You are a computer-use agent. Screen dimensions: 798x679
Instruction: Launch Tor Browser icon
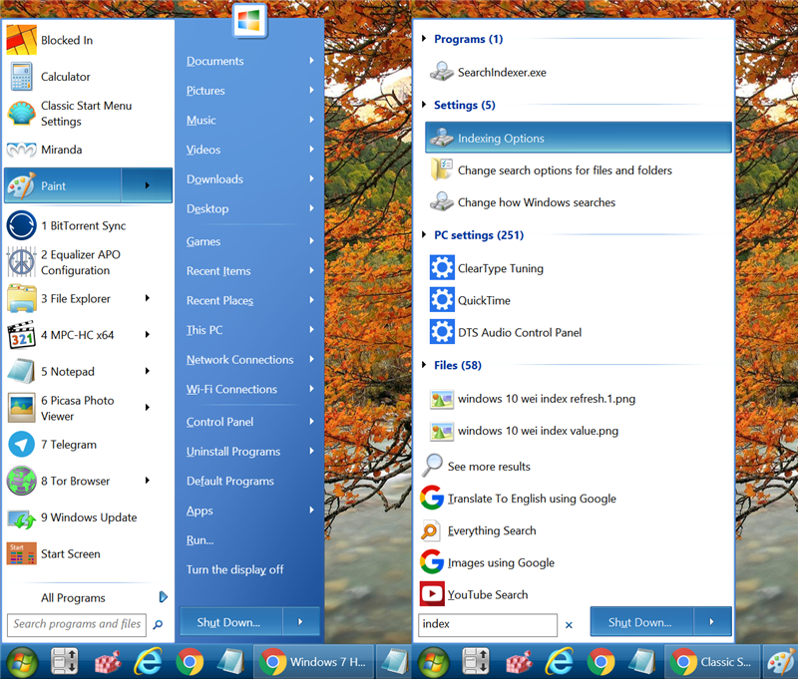tap(21, 481)
